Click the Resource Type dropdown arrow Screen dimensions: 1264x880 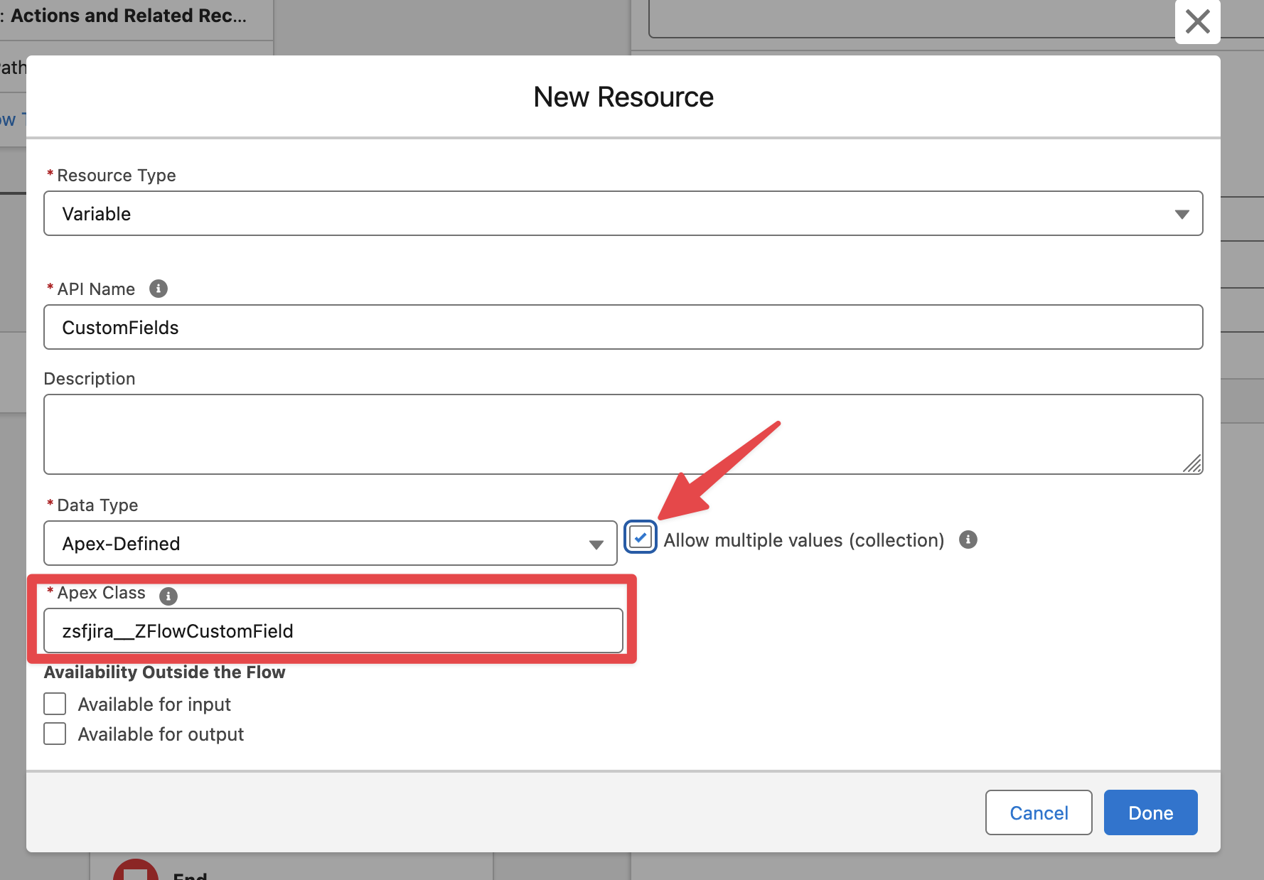tap(1182, 214)
